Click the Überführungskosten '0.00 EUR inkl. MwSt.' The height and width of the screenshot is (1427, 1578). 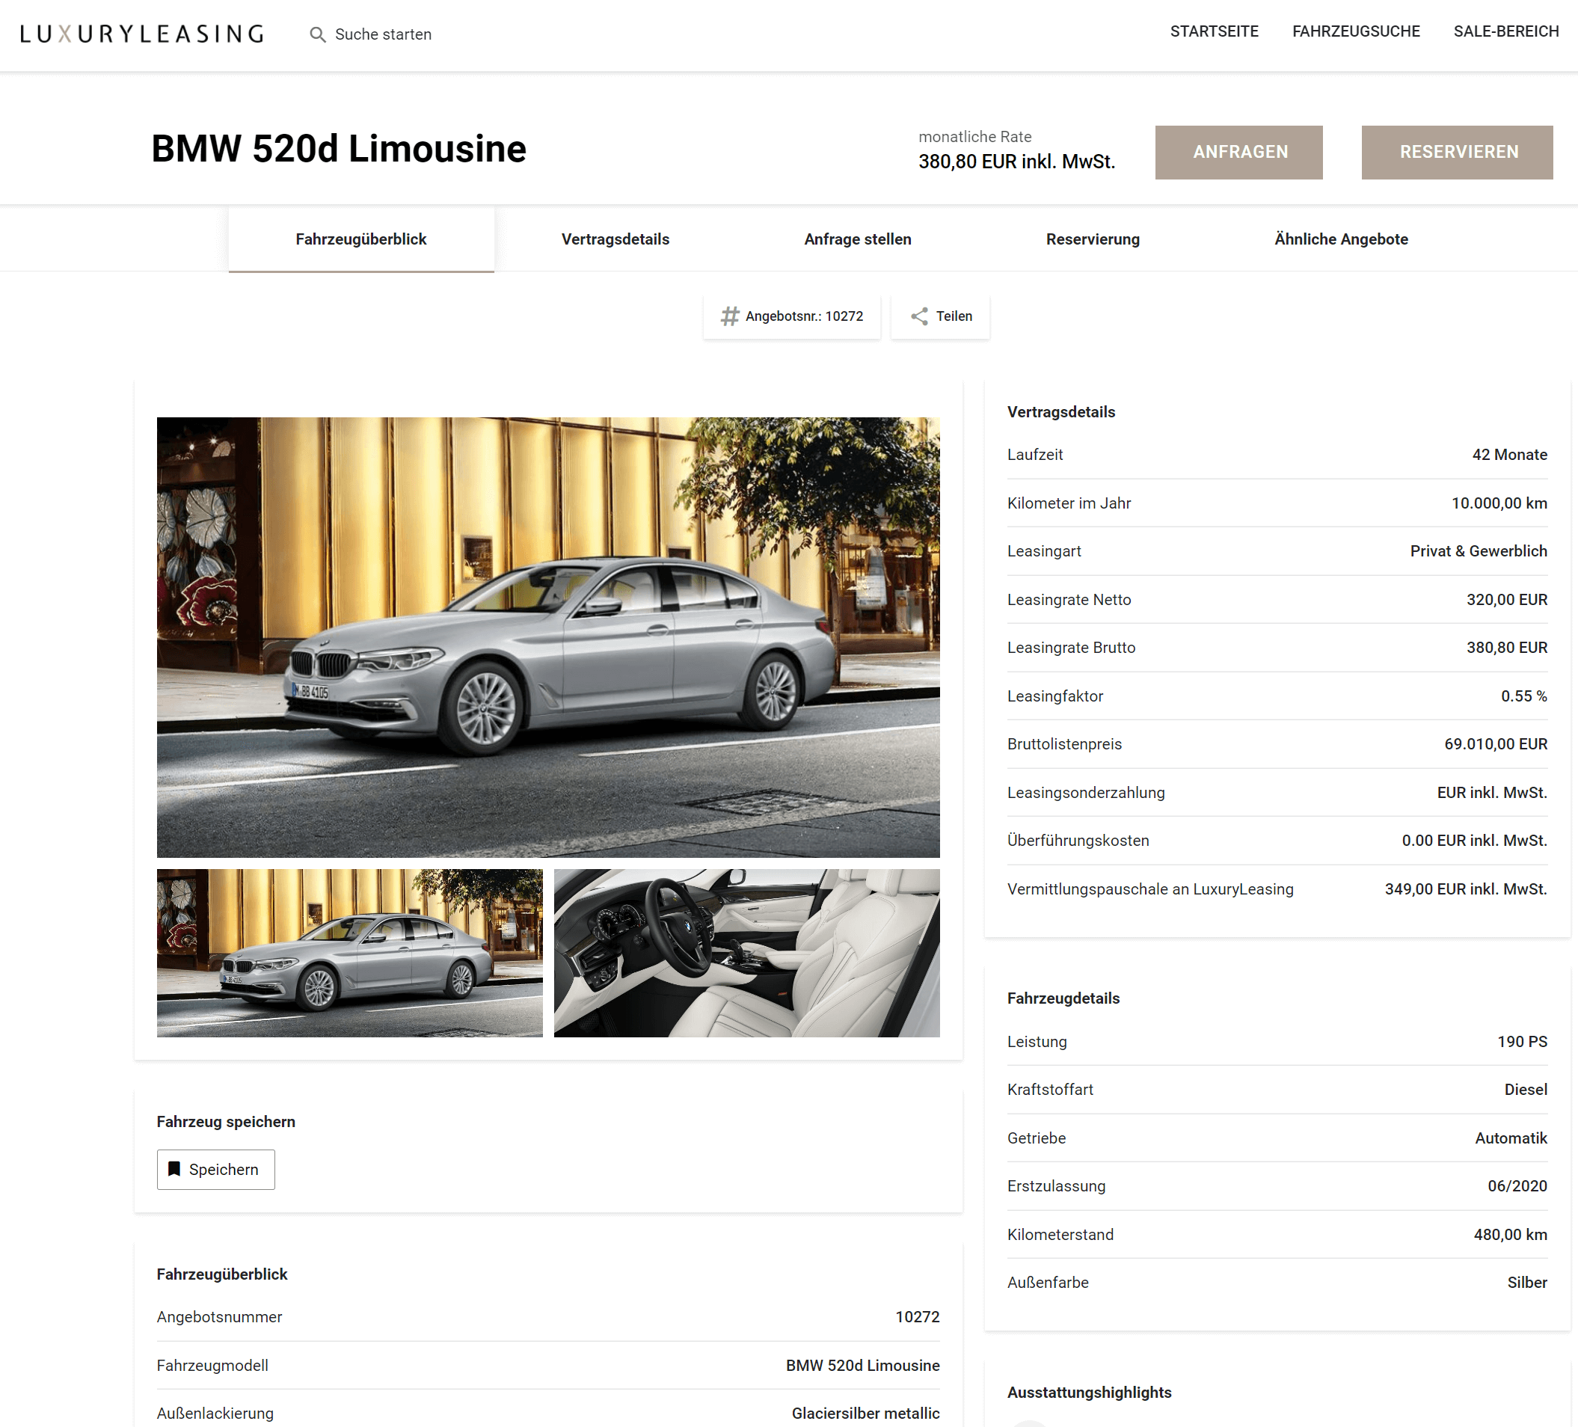tap(1474, 841)
